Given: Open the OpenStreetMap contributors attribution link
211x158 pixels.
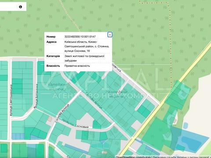Looking at the screenshot, I should (x=133, y=157).
